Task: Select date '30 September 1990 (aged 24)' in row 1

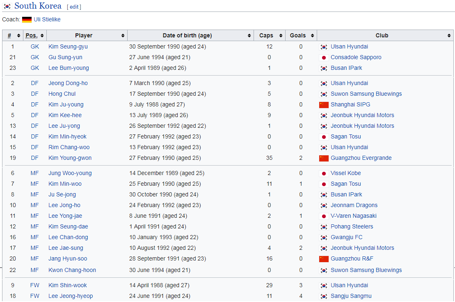Action: (168, 46)
